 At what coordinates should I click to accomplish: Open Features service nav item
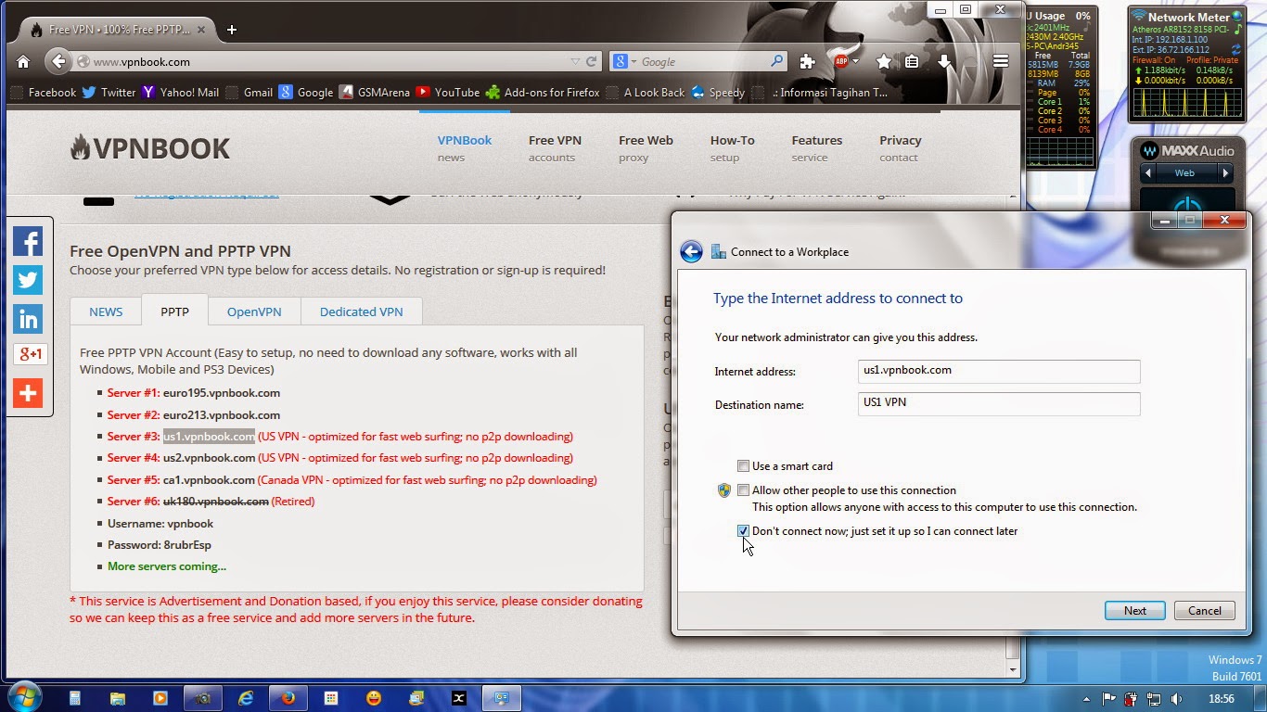click(816, 148)
